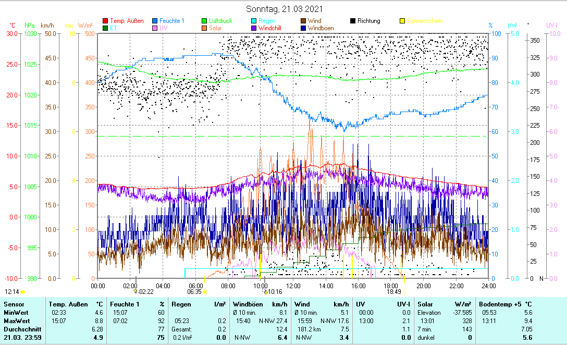The image size is (567, 345).
Task: Click the dark green ET legend square
Action: click(x=105, y=28)
